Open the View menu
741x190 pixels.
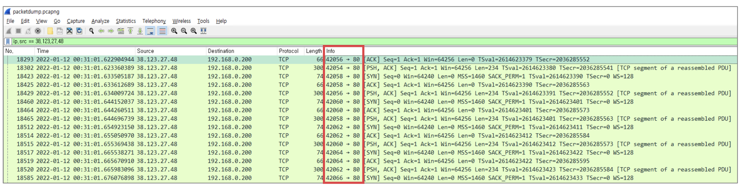coord(41,21)
